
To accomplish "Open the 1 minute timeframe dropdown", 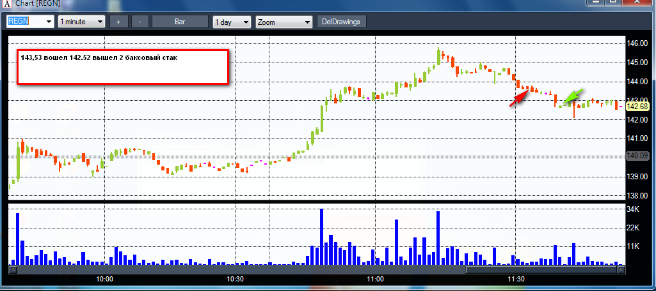I will point(81,22).
